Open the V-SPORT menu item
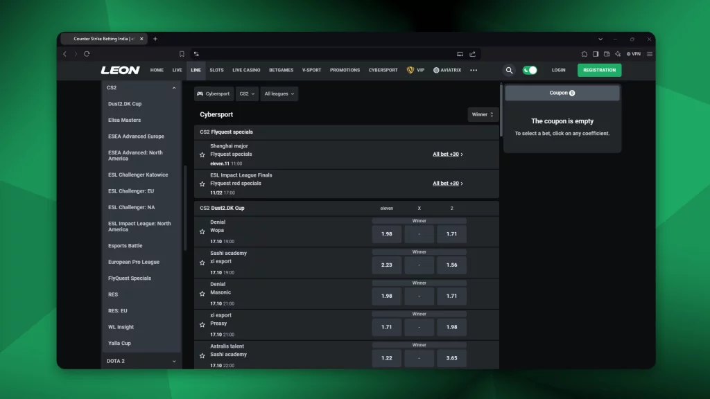 tap(311, 70)
